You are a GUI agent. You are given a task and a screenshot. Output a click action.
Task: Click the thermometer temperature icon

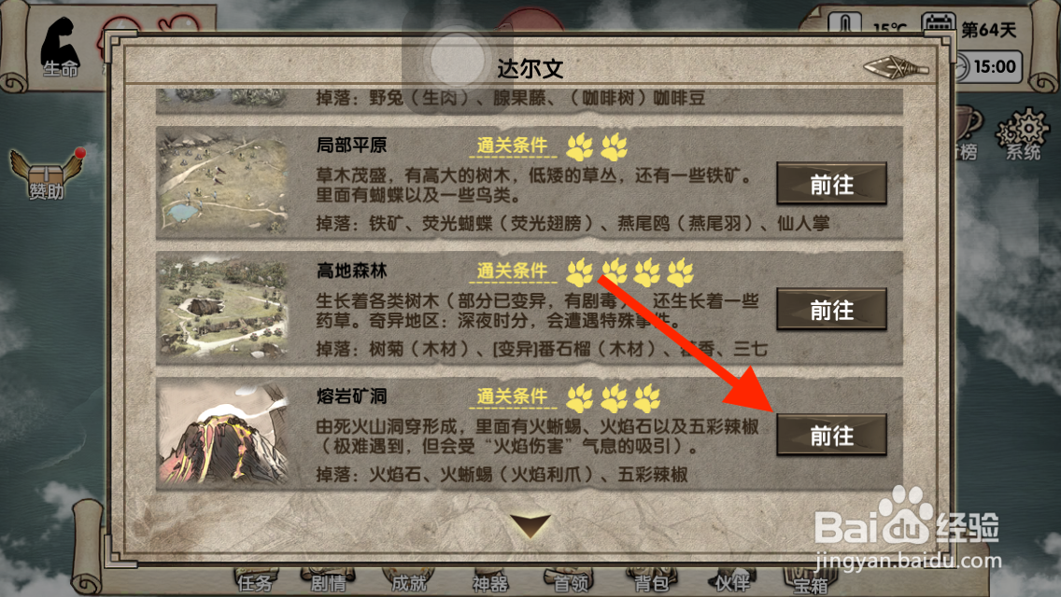point(844,24)
